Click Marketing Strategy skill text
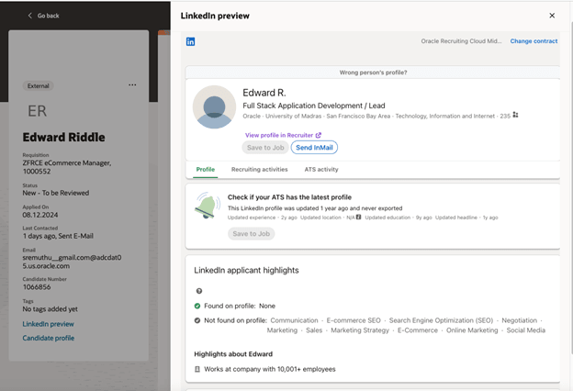573x391 pixels. tap(360, 330)
